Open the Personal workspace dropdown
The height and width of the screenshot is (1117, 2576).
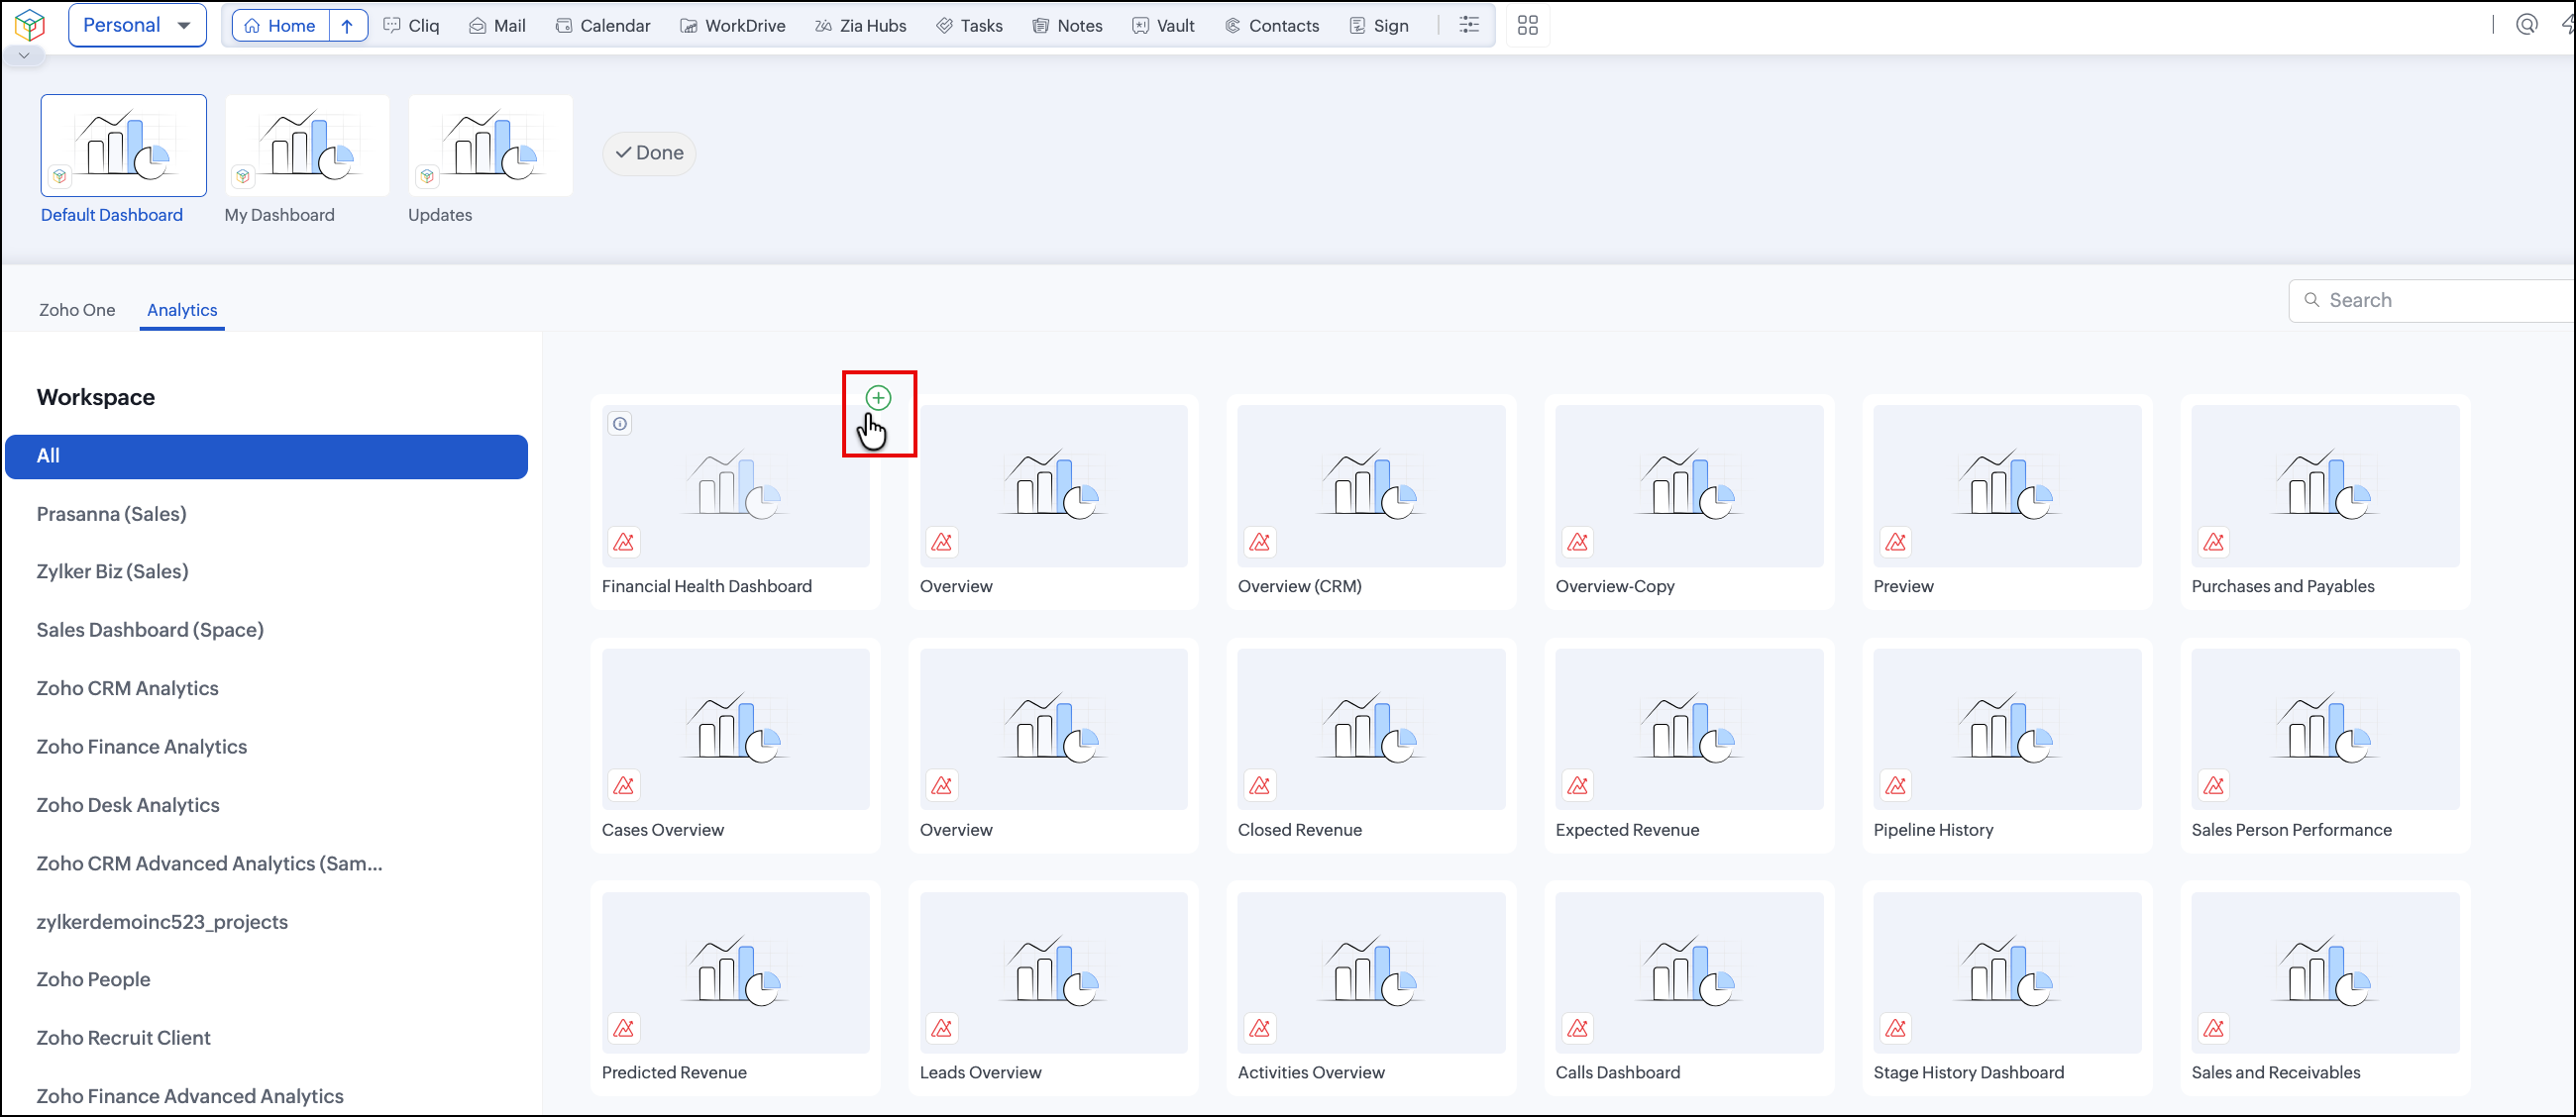pos(137,25)
